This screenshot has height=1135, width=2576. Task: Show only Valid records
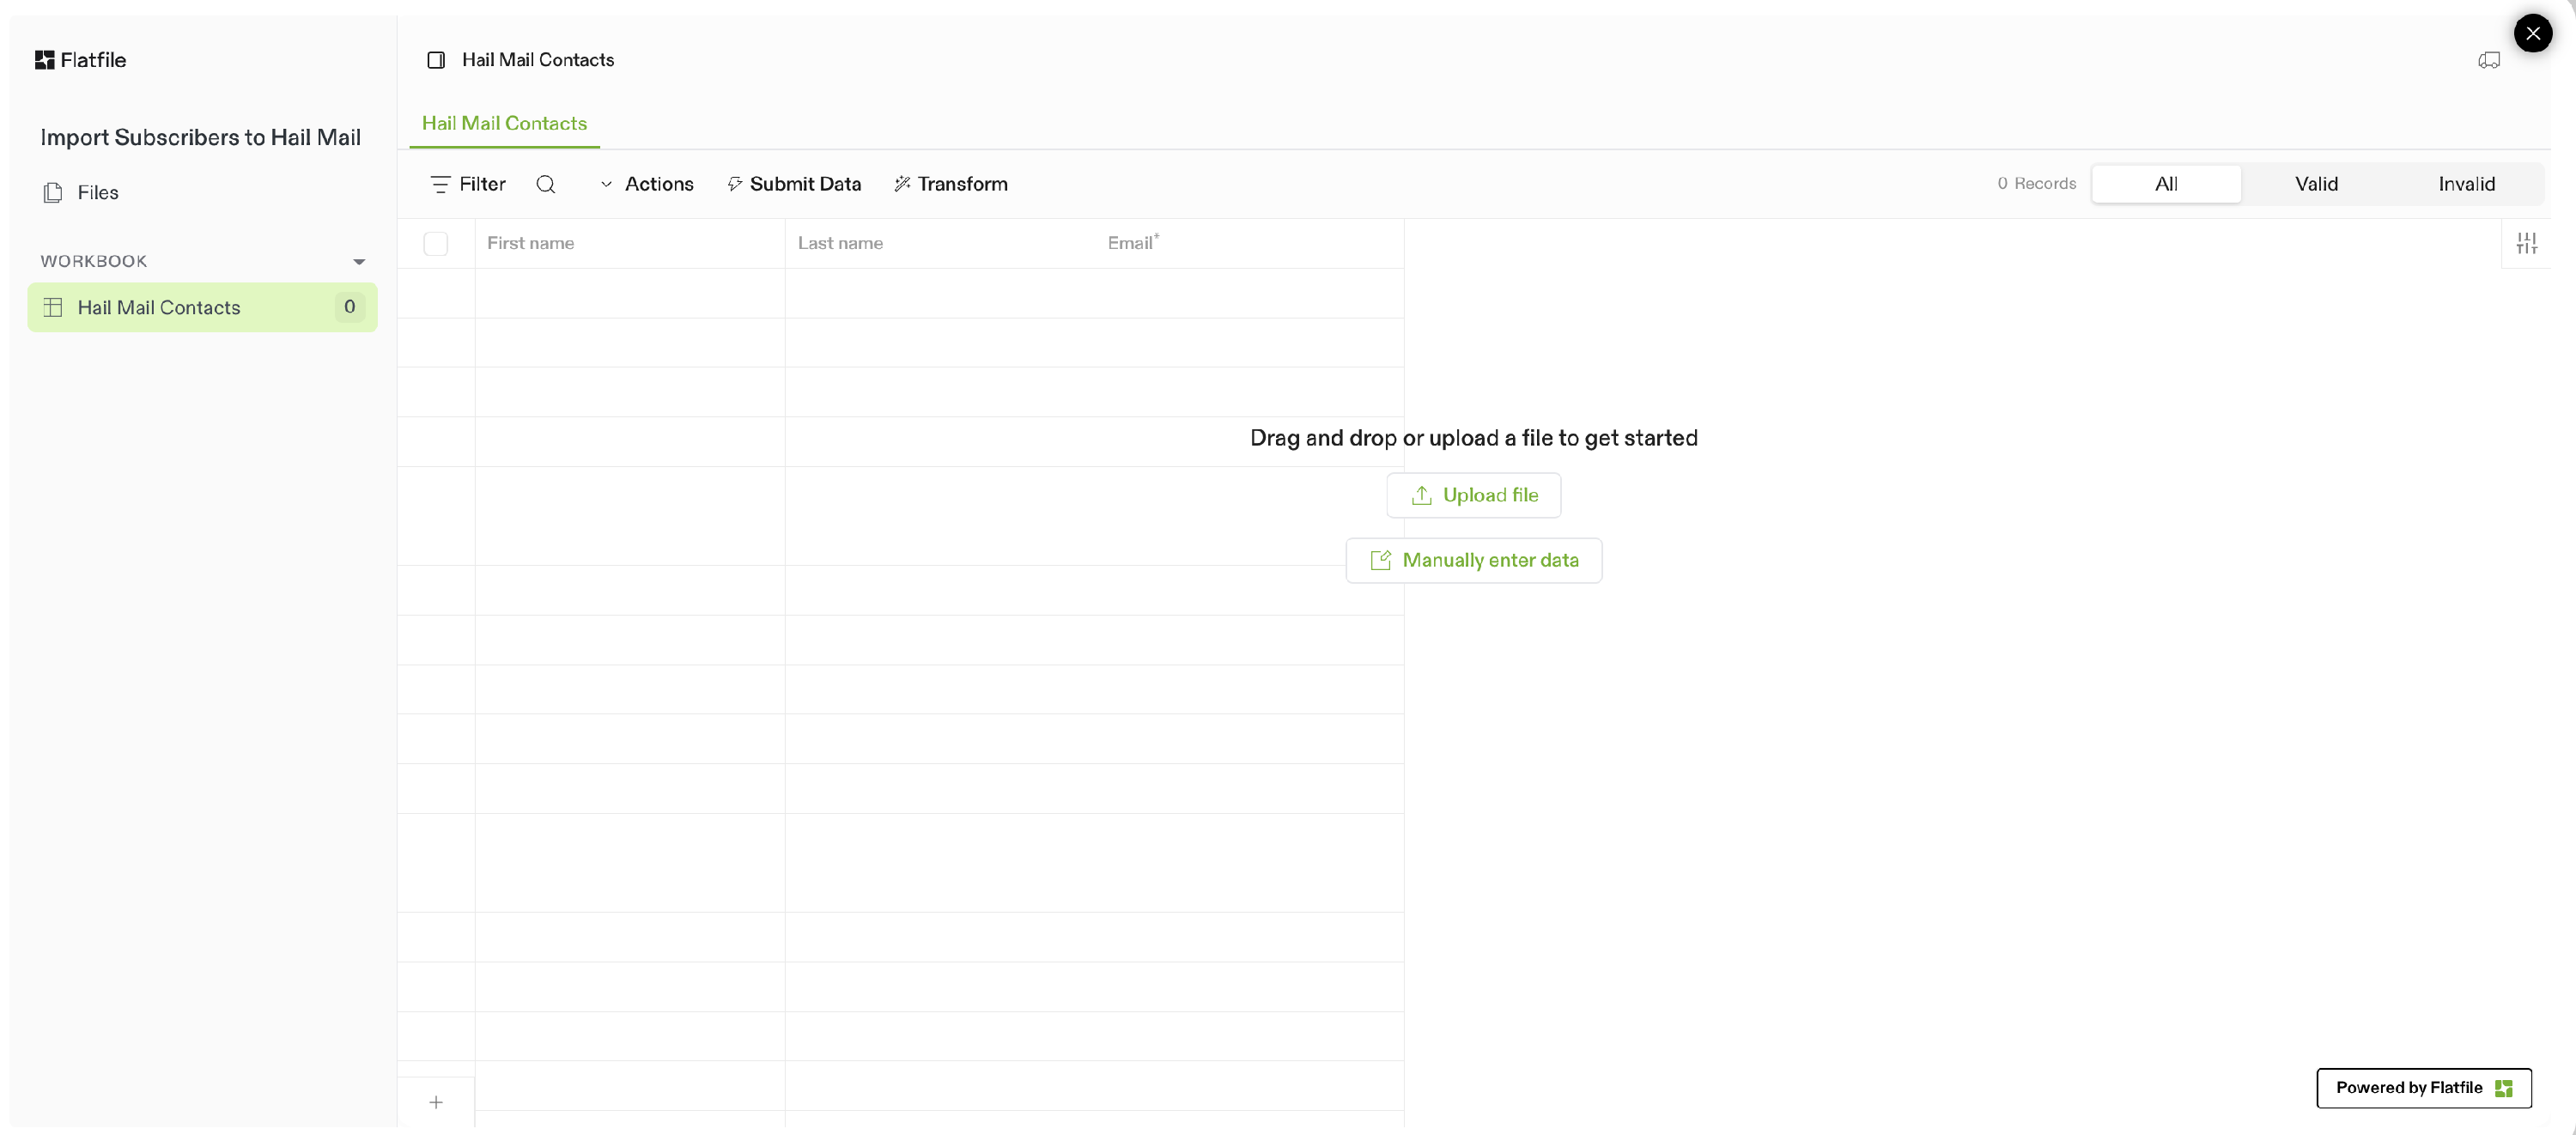(x=2316, y=184)
